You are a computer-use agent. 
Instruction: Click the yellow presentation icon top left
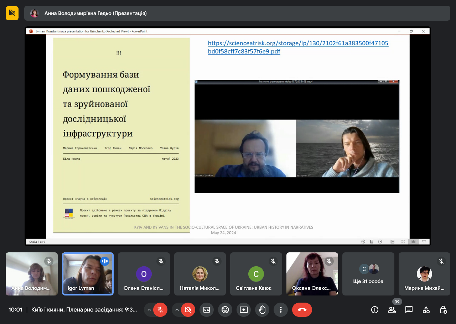[12, 13]
